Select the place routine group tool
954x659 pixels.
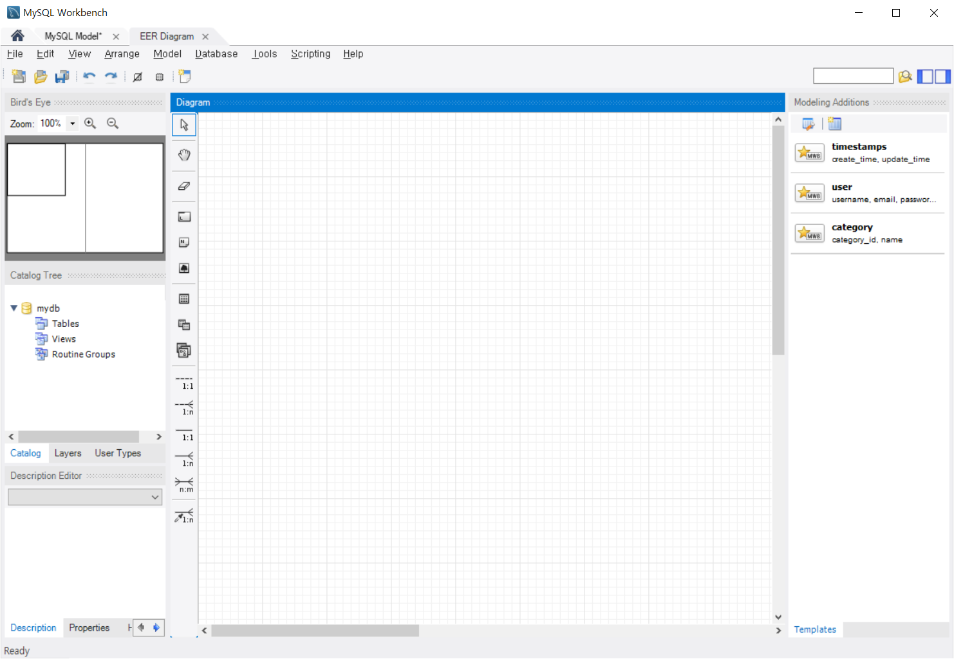[x=184, y=351]
